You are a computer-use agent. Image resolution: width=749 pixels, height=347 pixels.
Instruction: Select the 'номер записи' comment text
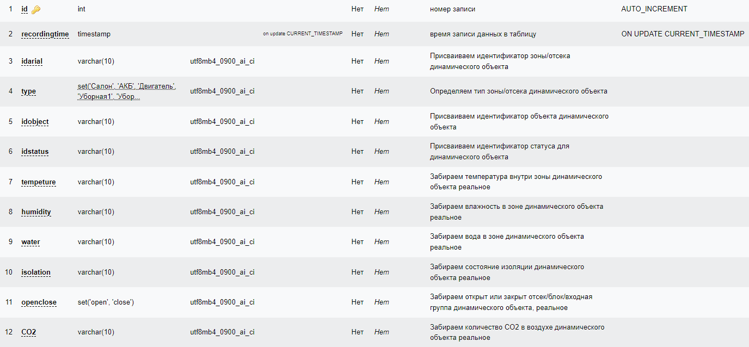tap(452, 9)
